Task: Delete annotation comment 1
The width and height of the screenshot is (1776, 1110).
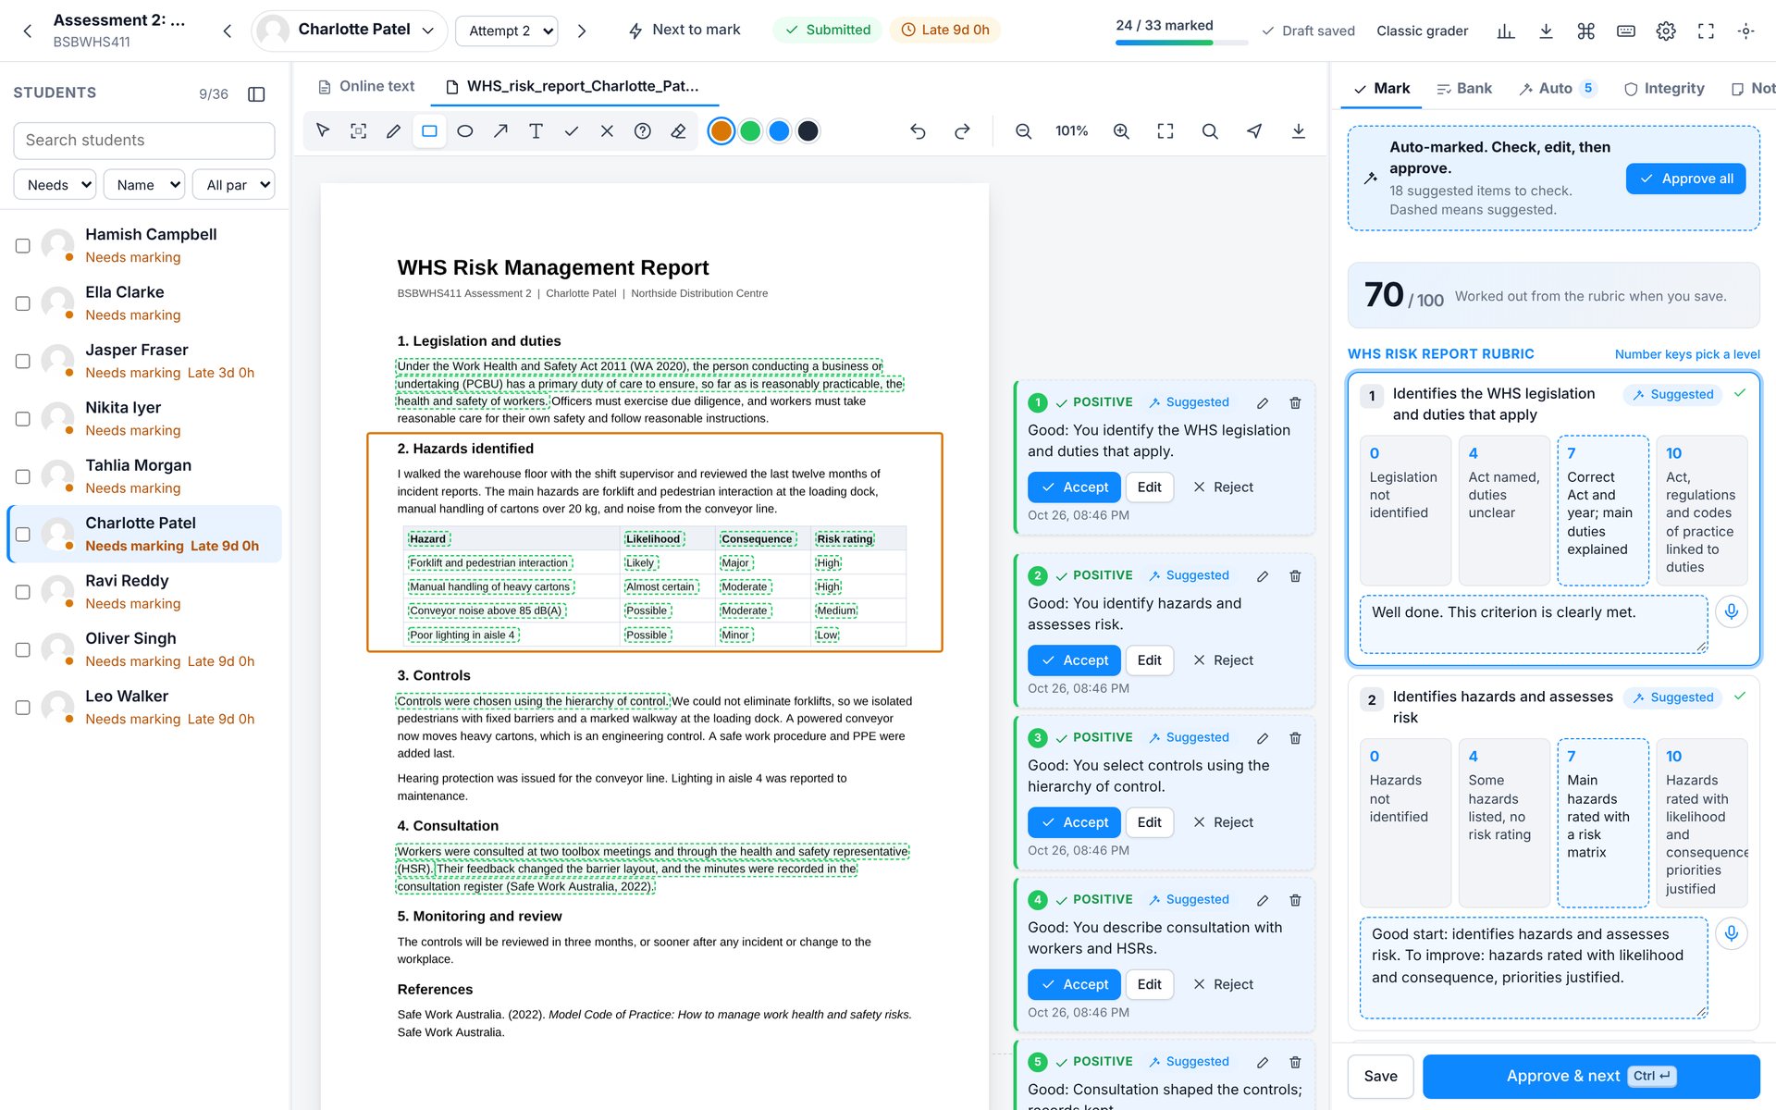Action: click(1295, 402)
